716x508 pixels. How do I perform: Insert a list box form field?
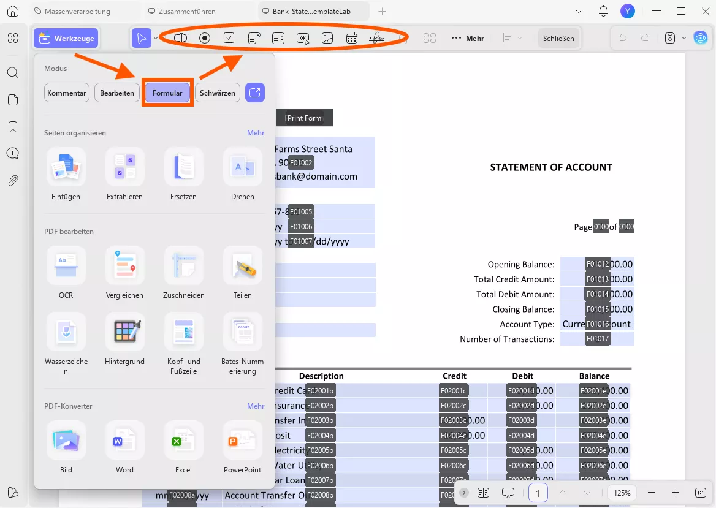pyautogui.click(x=278, y=39)
